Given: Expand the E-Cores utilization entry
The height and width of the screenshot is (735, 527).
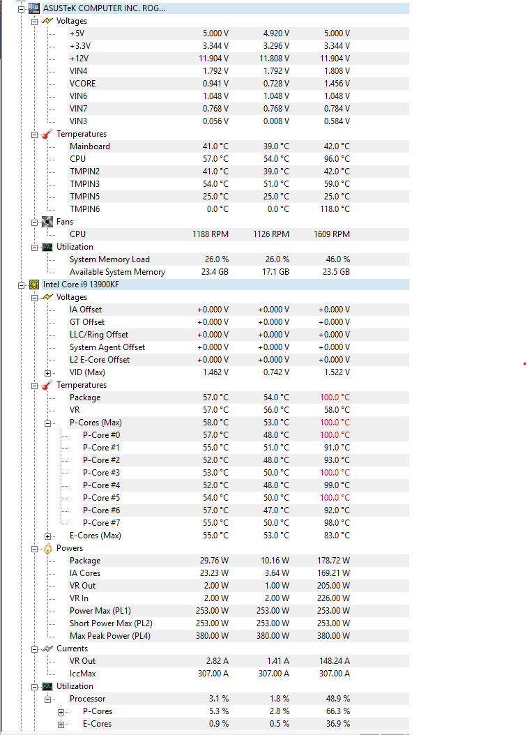Looking at the screenshot, I should tap(61, 725).
